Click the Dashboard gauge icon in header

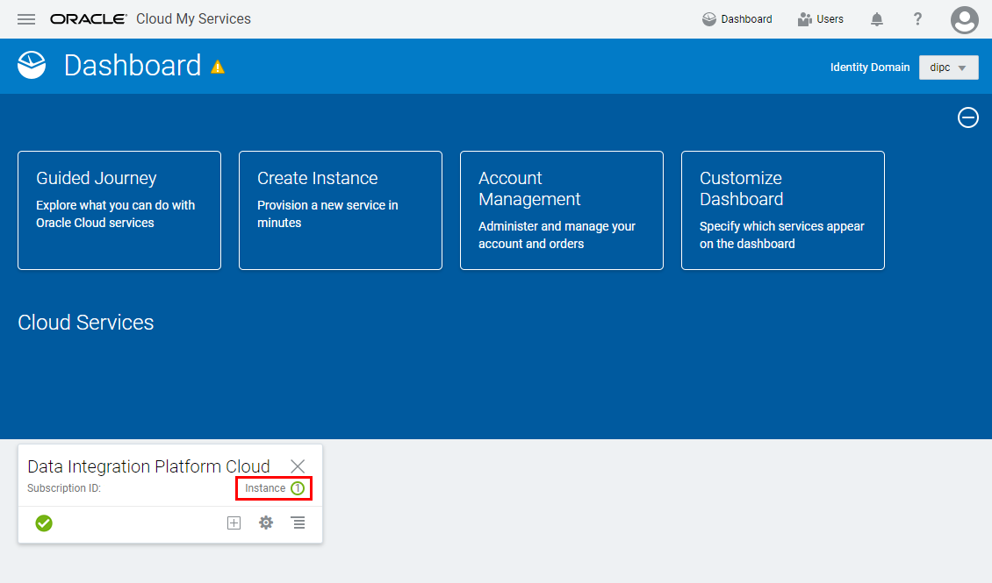(32, 65)
